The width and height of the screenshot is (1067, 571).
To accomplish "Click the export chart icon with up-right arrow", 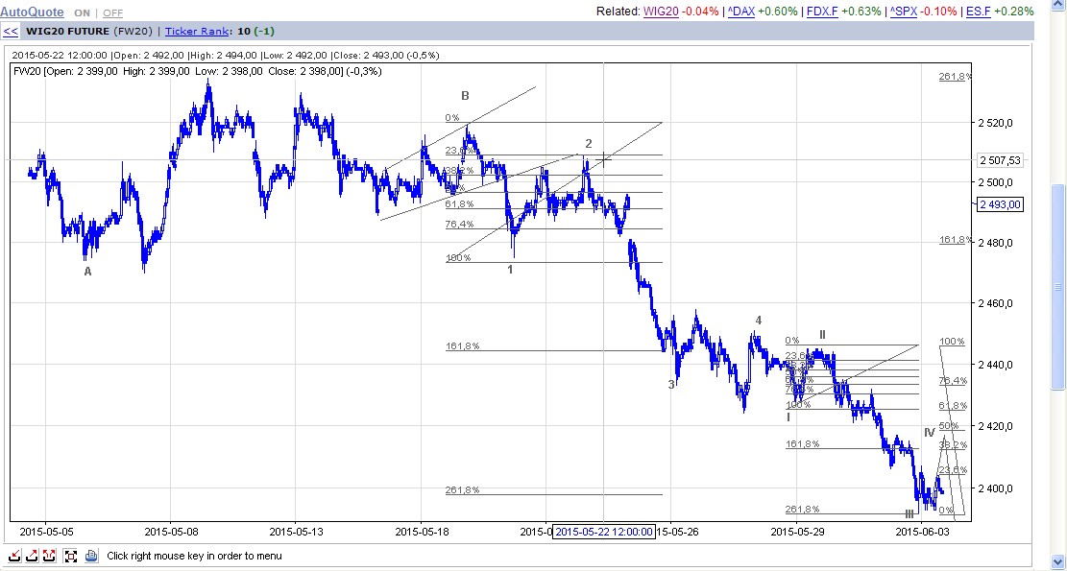I will click(32, 556).
